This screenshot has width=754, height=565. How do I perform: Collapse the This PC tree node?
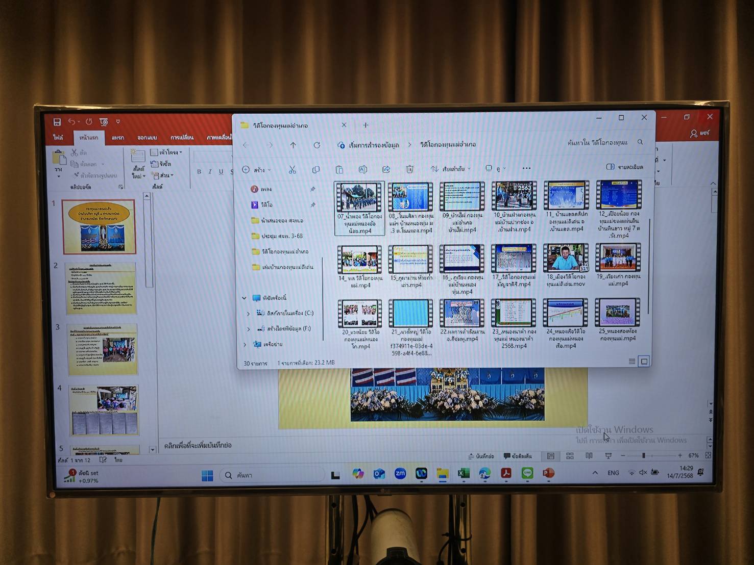point(244,298)
